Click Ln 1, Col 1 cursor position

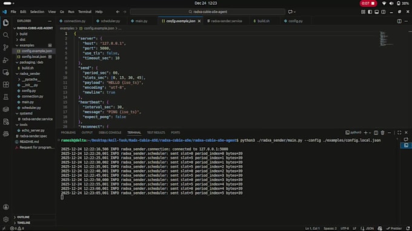313,229
